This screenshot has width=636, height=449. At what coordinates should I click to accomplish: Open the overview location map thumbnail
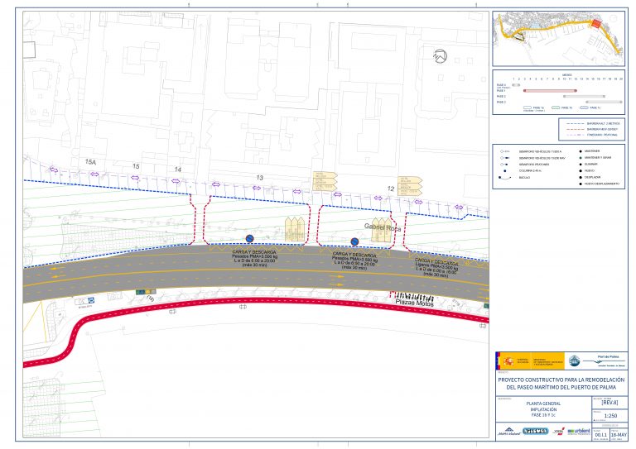(558, 39)
